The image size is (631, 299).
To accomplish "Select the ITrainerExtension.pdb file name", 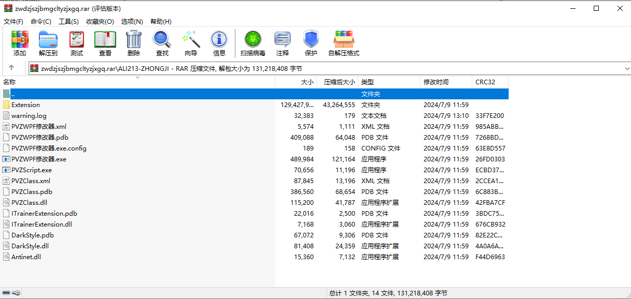I will 44,214.
